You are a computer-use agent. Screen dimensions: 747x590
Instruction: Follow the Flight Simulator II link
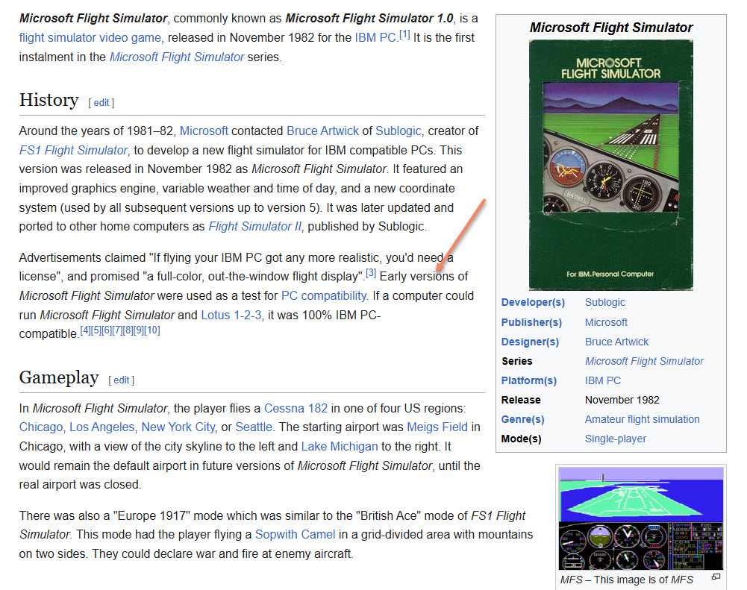click(255, 226)
